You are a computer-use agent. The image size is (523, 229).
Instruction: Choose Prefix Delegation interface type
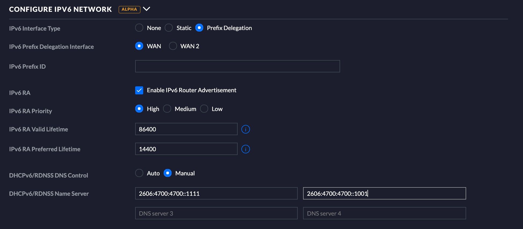click(199, 28)
